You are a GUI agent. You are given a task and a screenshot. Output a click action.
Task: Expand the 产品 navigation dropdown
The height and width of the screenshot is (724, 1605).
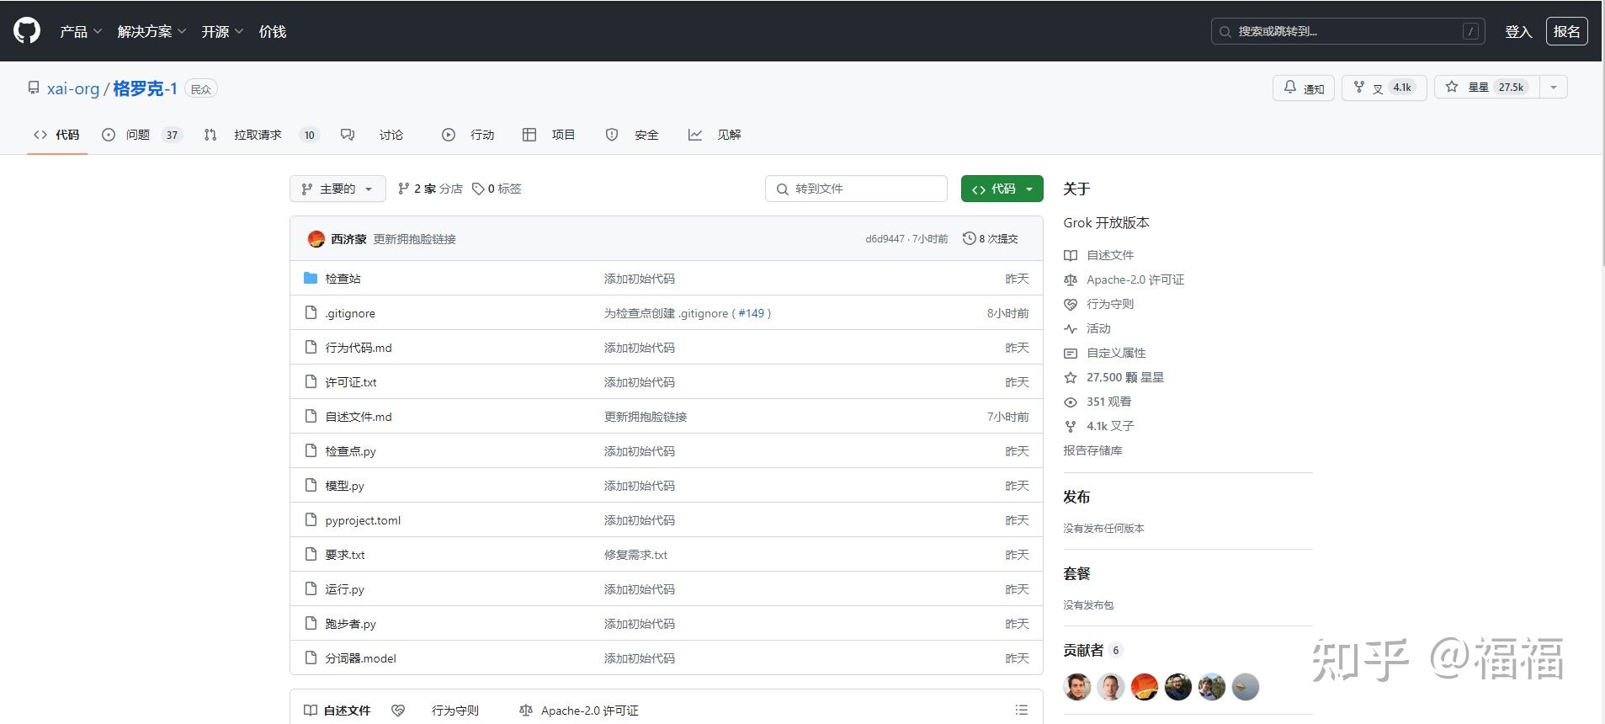point(81,31)
